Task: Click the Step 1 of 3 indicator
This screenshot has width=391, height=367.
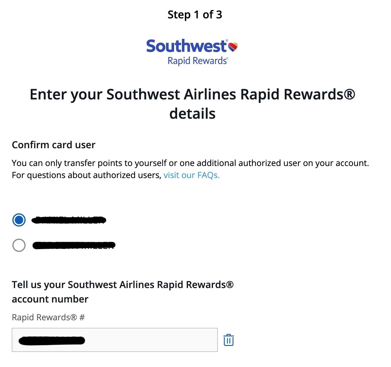Action: tap(195, 14)
